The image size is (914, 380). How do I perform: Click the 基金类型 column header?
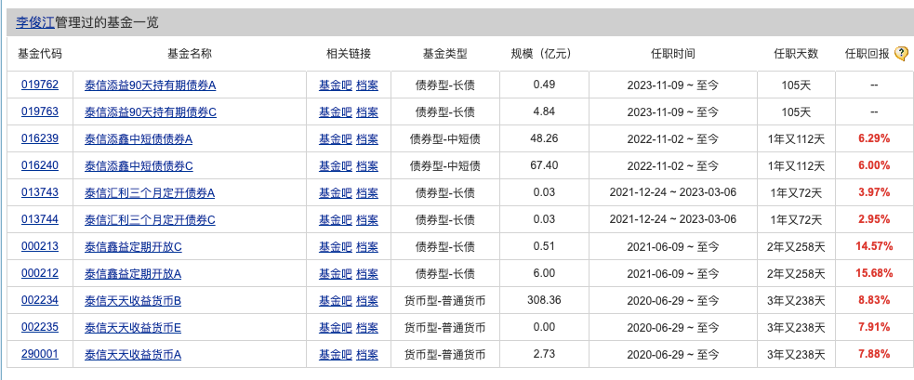(x=445, y=54)
